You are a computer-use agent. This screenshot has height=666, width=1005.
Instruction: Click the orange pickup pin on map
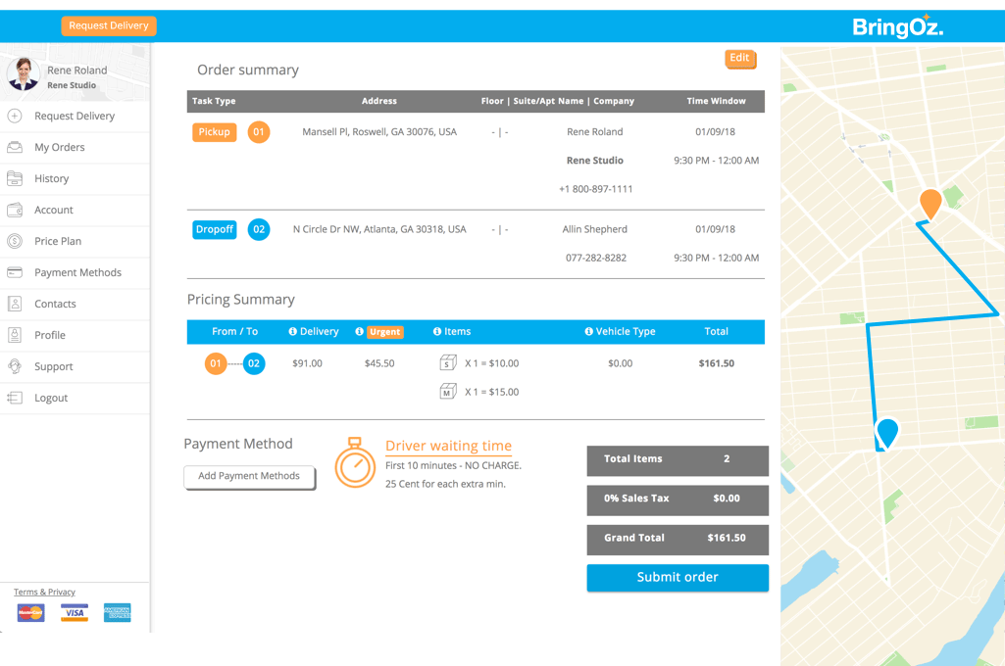[x=930, y=202]
